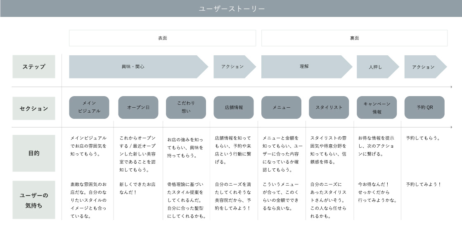Screen dimensions: 462x250
Task: Select the ユーザーの気持ち row label
Action: 34,200
